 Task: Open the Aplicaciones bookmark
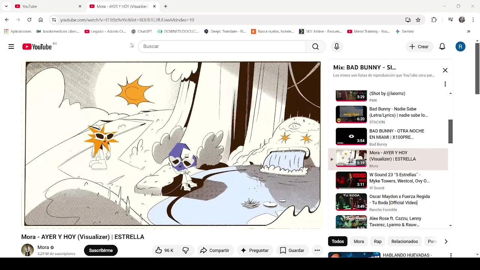tap(18, 31)
